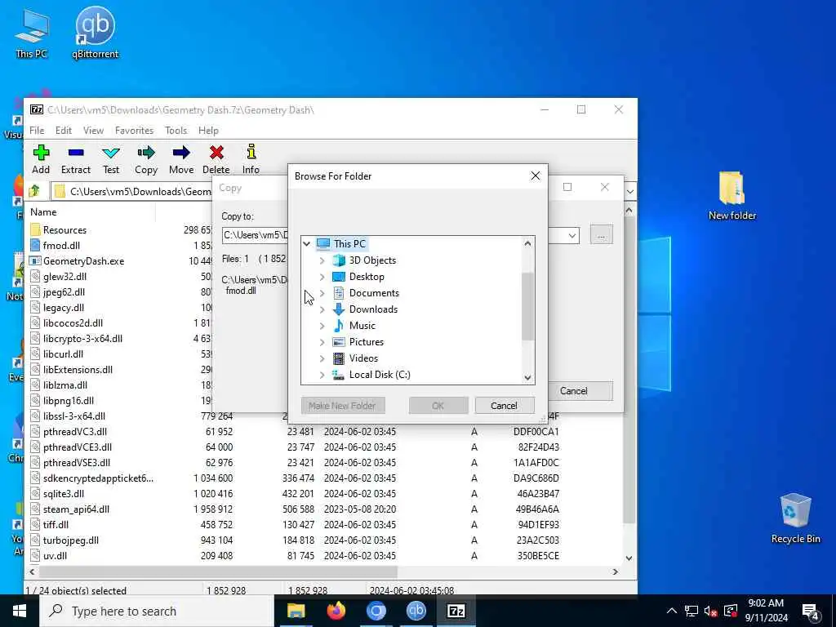This screenshot has width=836, height=627.
Task: Open the Recycle Bin desktop icon
Action: (x=795, y=518)
